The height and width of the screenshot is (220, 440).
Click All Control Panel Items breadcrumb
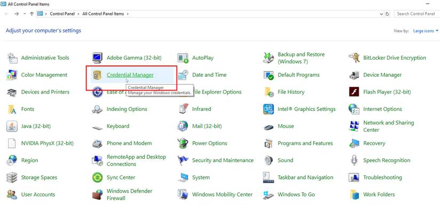(x=103, y=14)
